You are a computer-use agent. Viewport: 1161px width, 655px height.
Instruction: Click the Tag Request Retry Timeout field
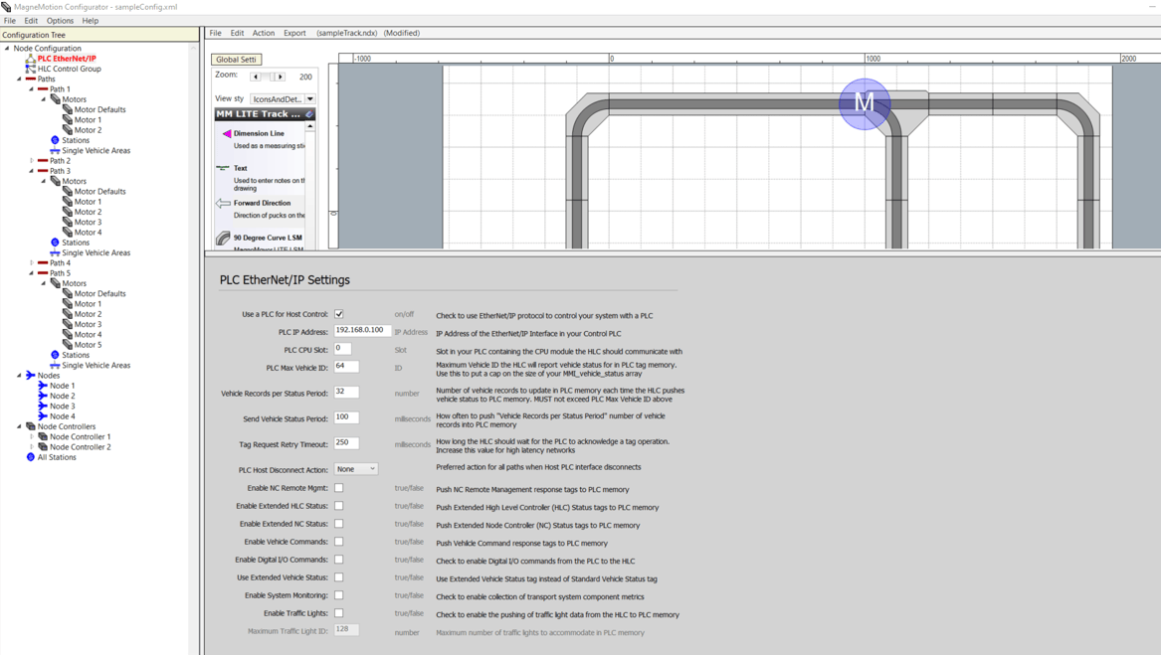point(346,442)
